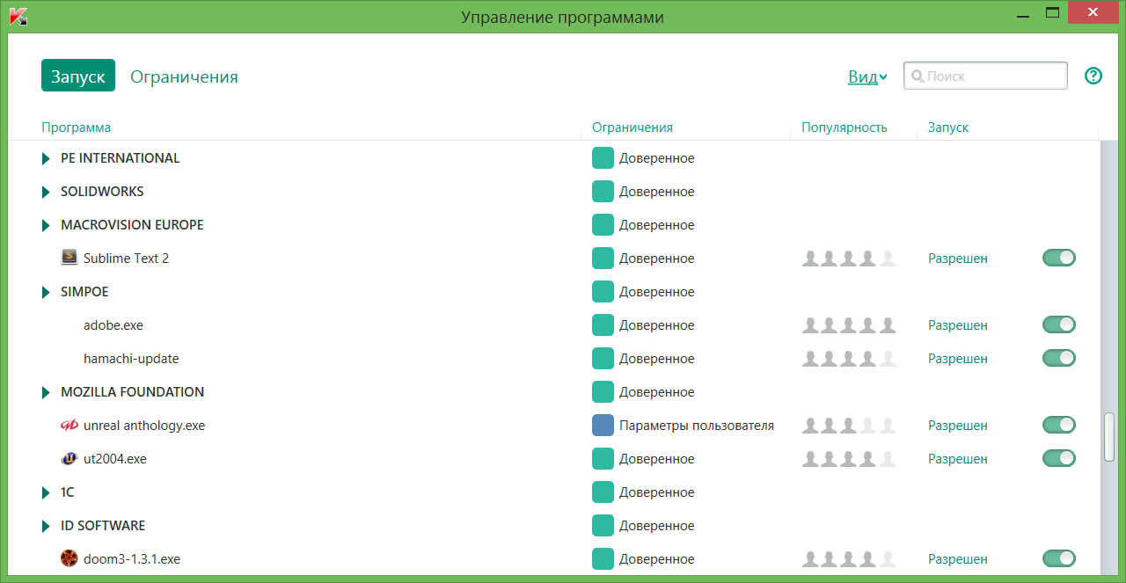Click Доверенное text in hamachi-update row
This screenshot has height=583, width=1126.
pyautogui.click(x=657, y=359)
